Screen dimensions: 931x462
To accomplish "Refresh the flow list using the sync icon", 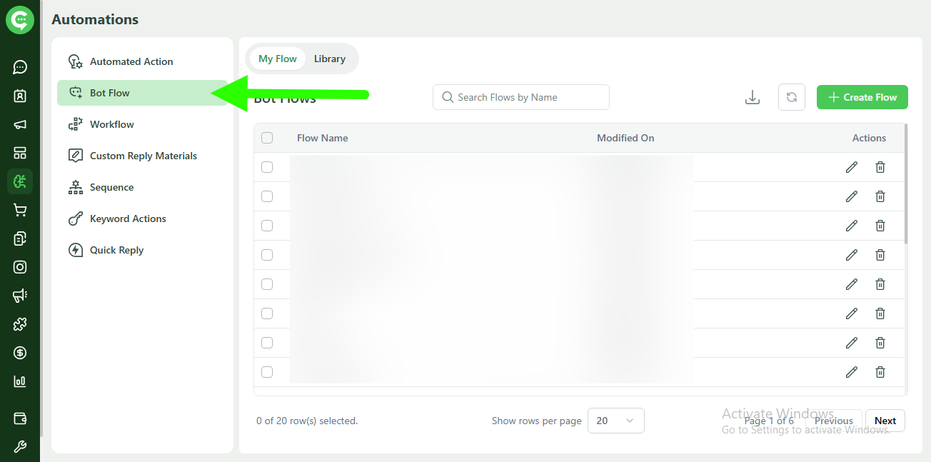I will pos(791,96).
